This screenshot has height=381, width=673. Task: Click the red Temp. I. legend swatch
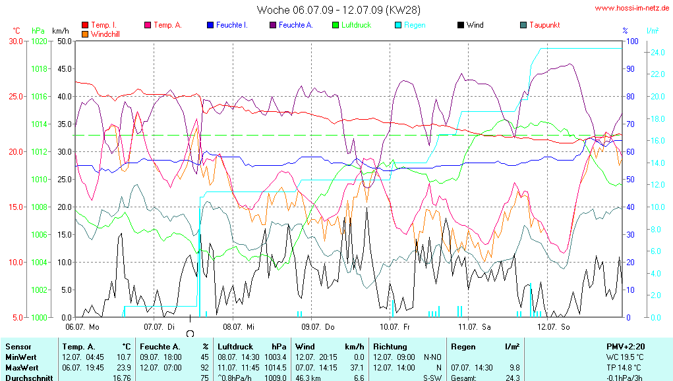(x=84, y=25)
